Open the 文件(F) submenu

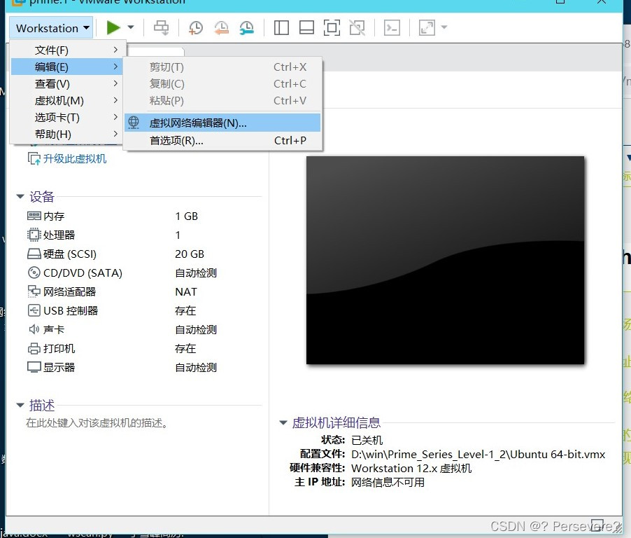point(68,50)
